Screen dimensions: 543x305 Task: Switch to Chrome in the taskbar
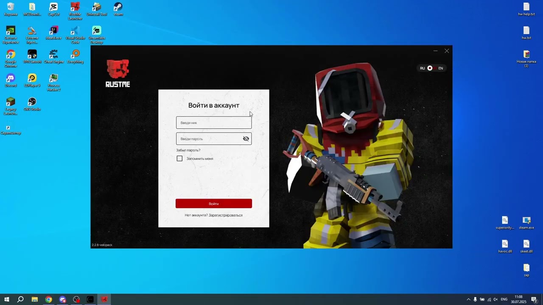(x=49, y=299)
